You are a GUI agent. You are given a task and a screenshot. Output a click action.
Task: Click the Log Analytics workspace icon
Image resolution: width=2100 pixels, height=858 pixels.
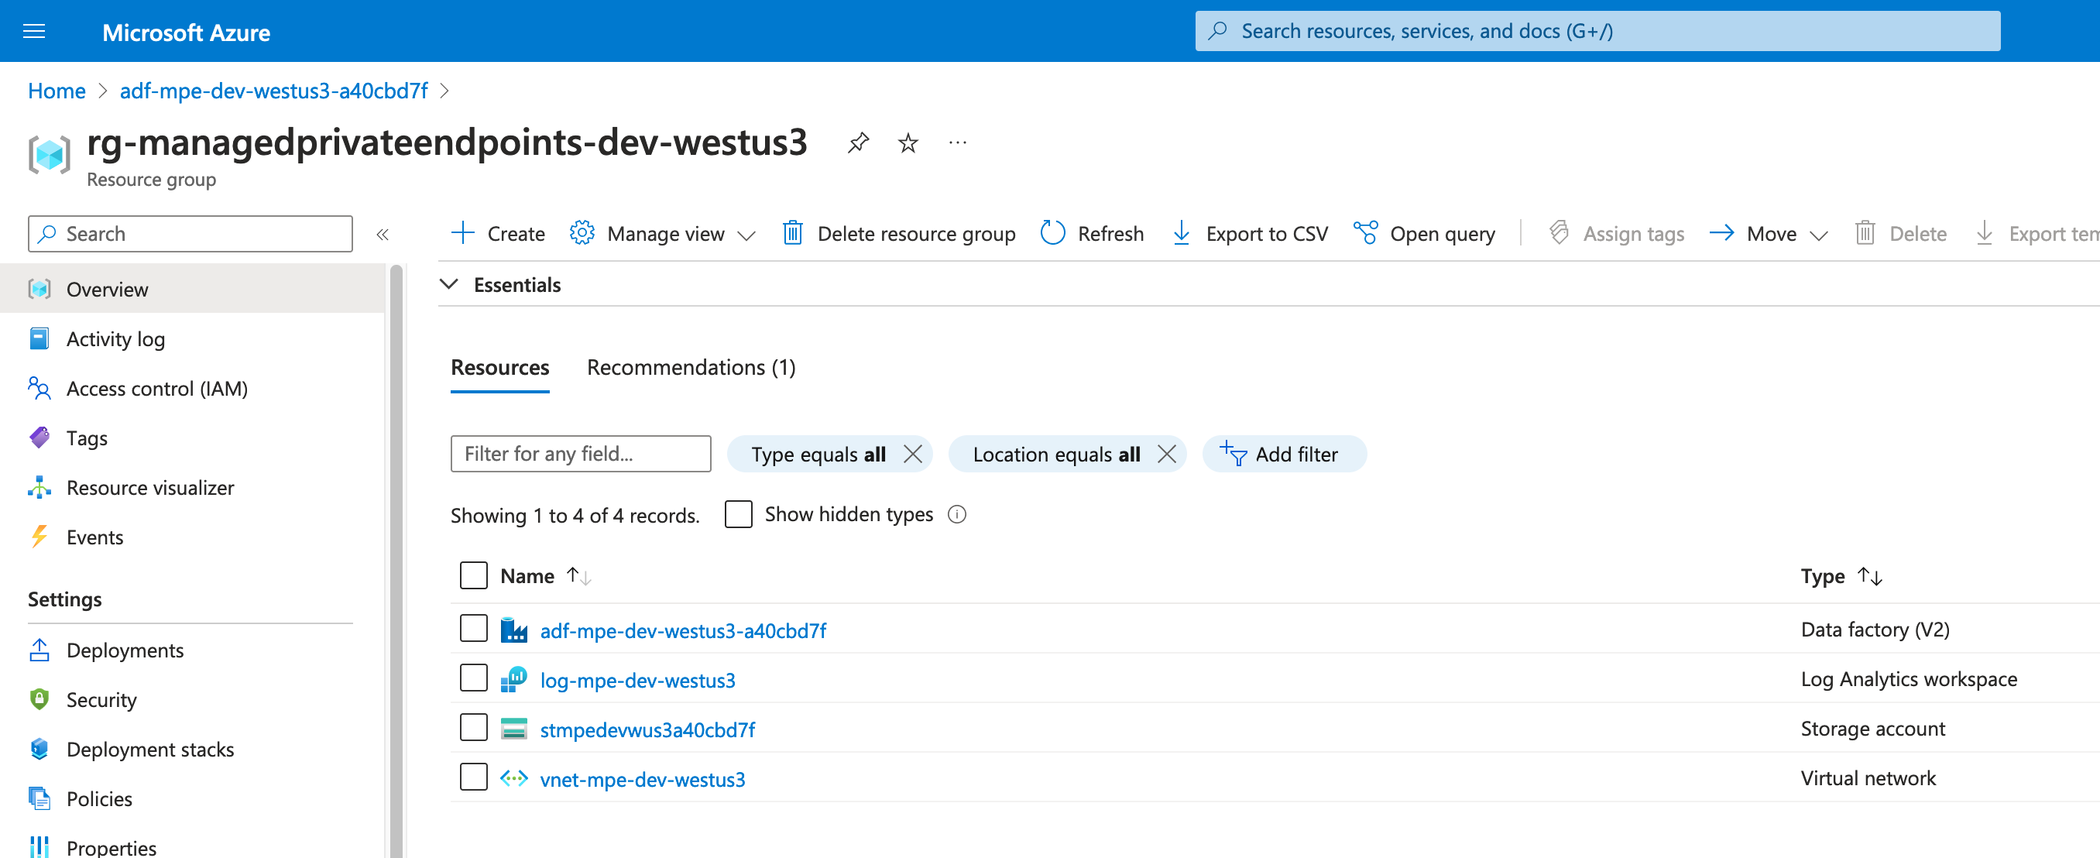click(513, 679)
